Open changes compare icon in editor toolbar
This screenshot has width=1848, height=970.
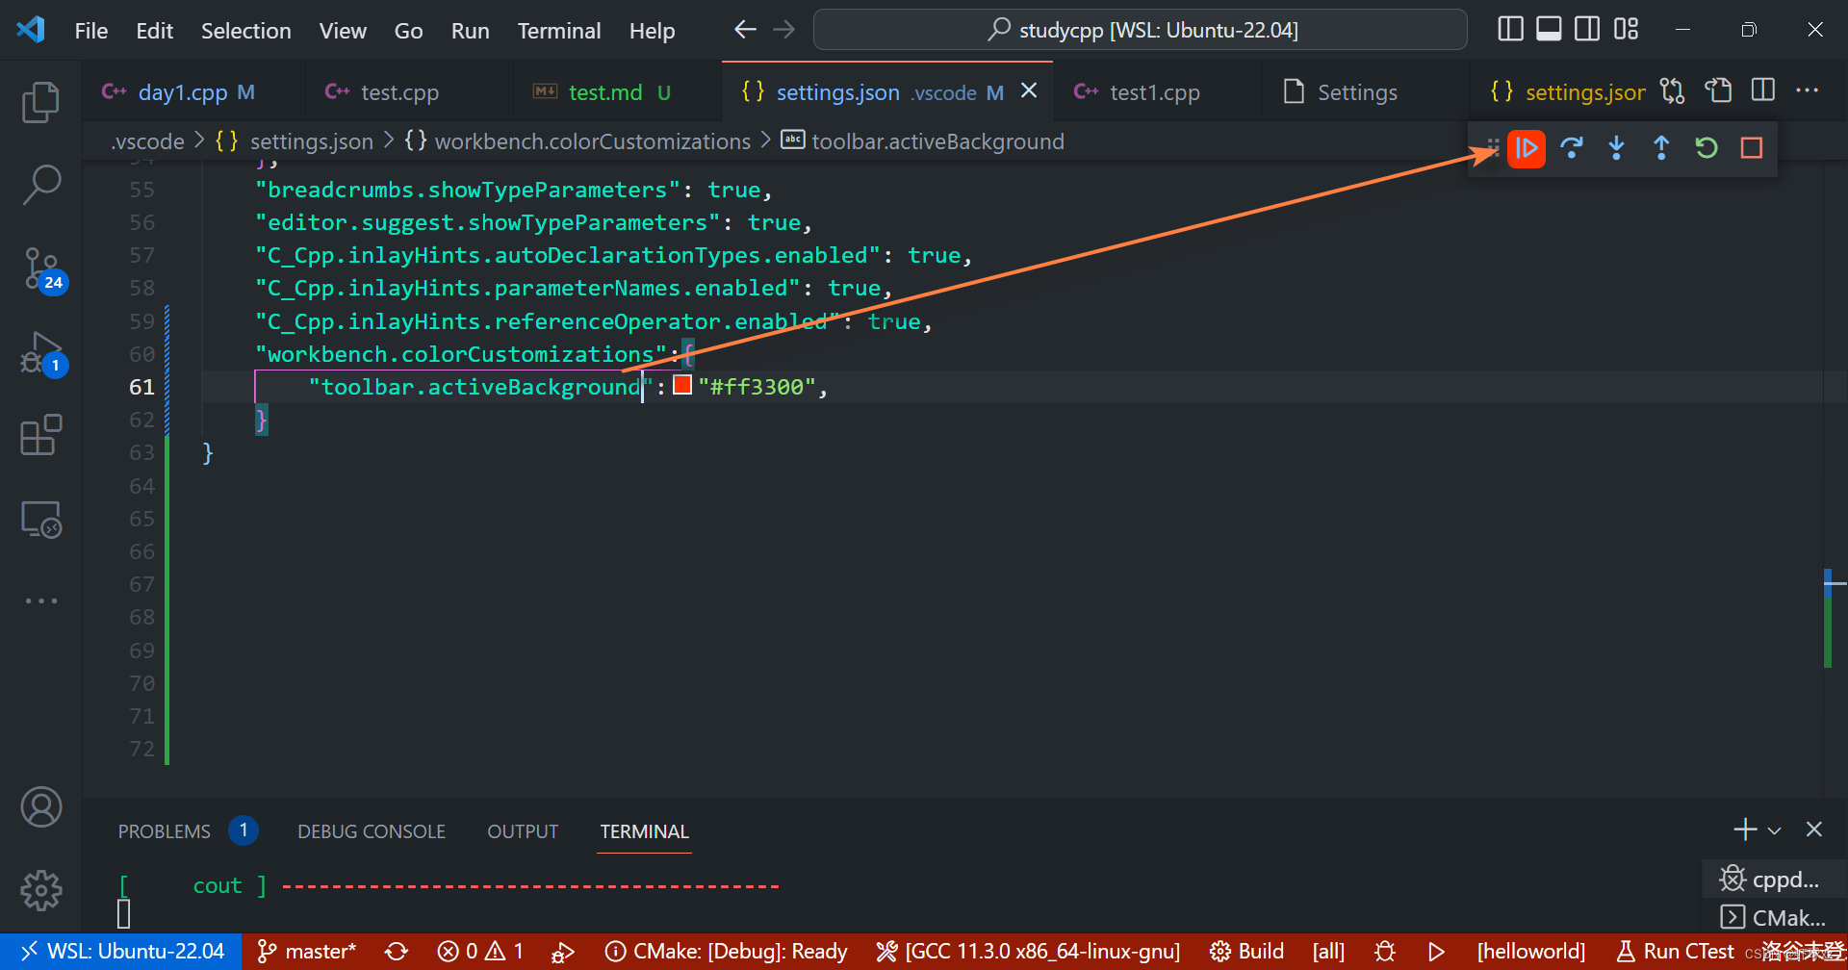coord(1673,91)
